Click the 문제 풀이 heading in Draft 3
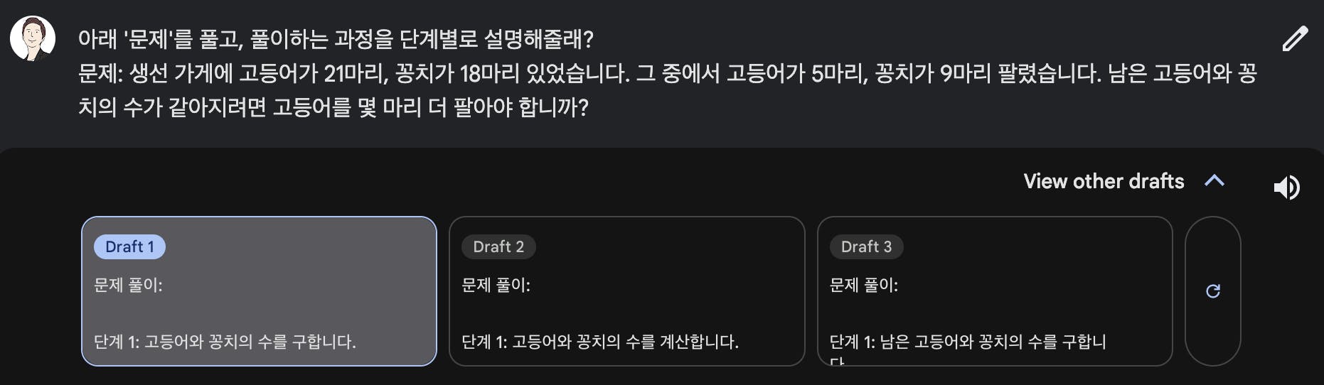Screen dimensions: 1324x385 point(864,285)
